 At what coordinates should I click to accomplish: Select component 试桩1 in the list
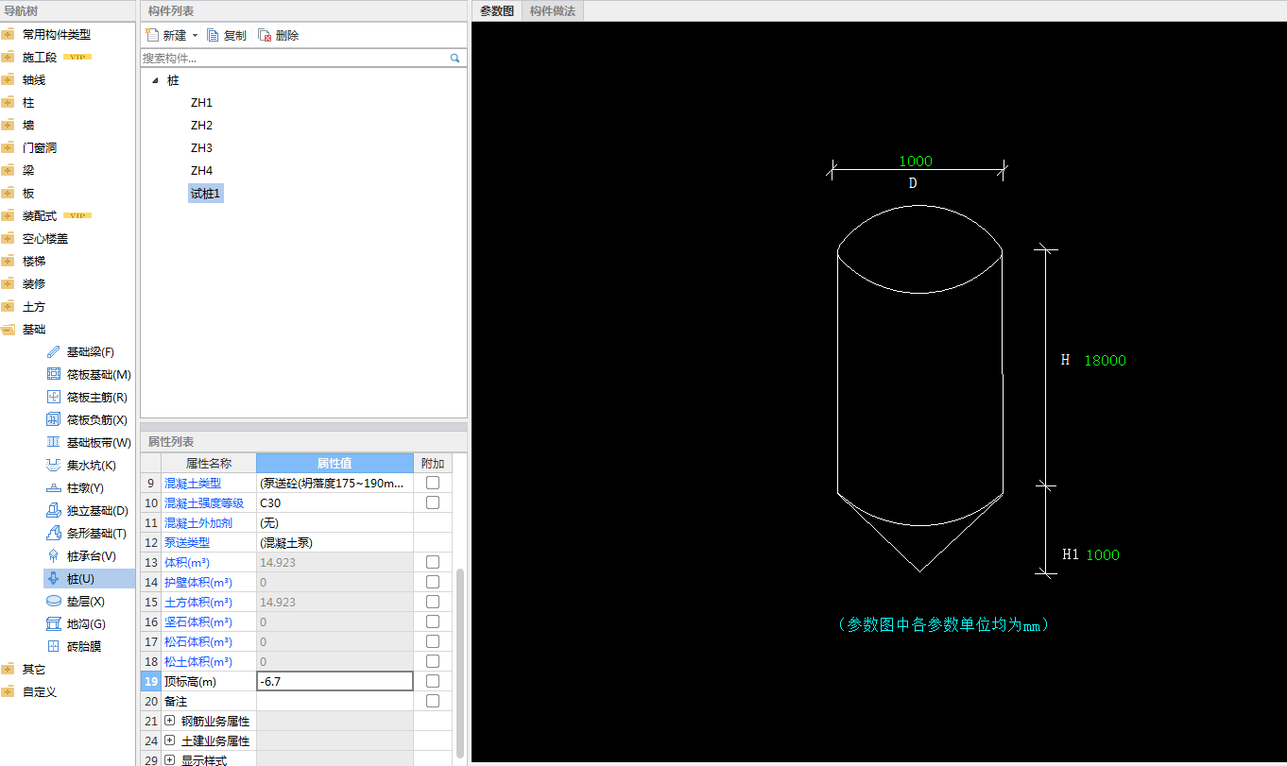(206, 193)
